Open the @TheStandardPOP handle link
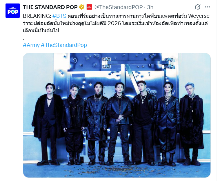Viewport: 218px width, 181px height. [x=119, y=7]
